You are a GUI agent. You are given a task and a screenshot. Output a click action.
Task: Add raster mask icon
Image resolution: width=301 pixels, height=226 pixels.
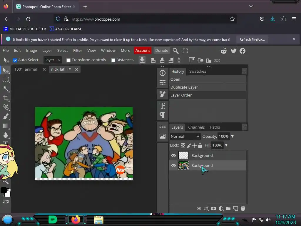213,209
